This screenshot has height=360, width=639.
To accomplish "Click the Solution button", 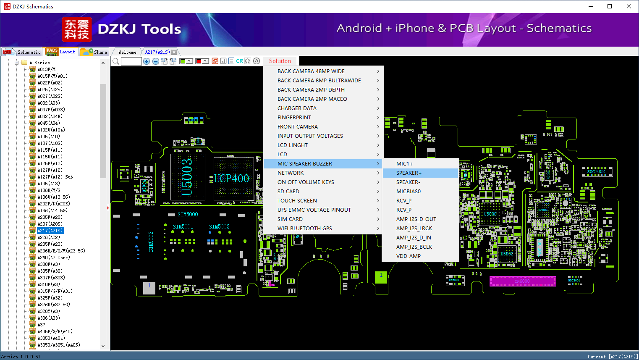I will point(280,61).
